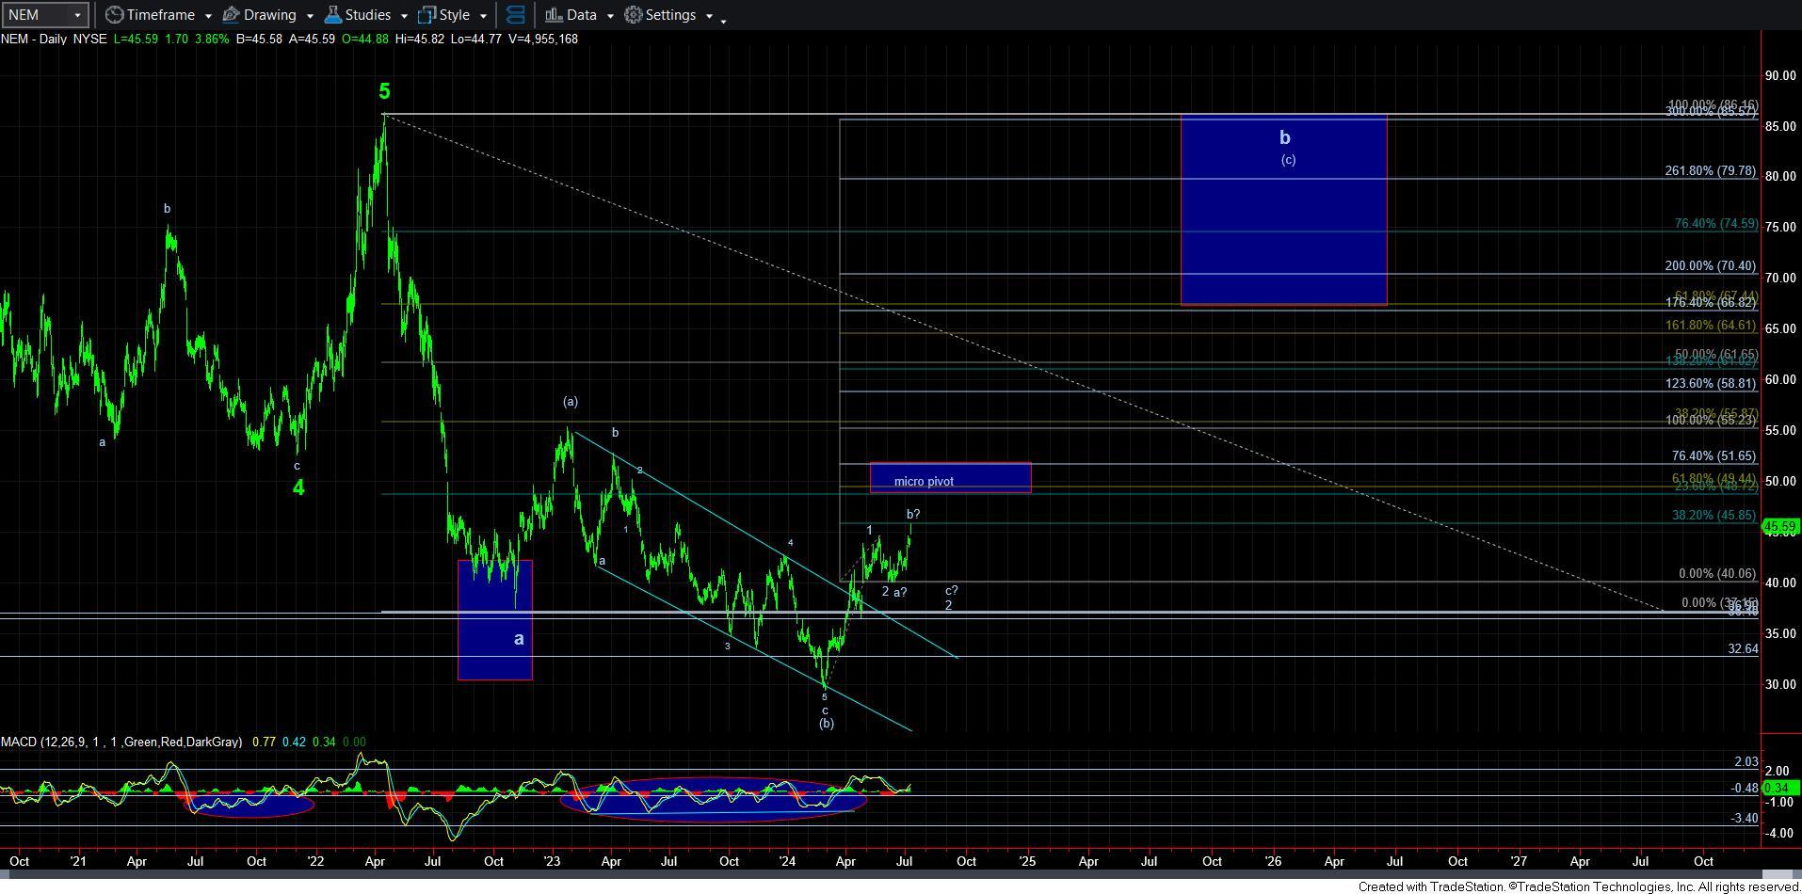Click the current price tag 45.59
This screenshot has height=894, width=1802.
(1780, 527)
